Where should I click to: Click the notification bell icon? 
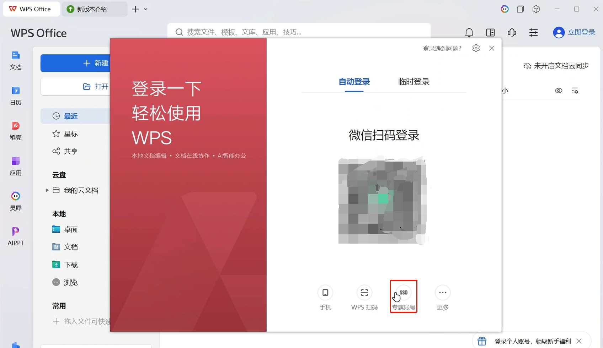[469, 33]
